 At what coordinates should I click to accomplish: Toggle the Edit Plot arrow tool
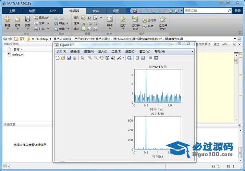[82, 58]
